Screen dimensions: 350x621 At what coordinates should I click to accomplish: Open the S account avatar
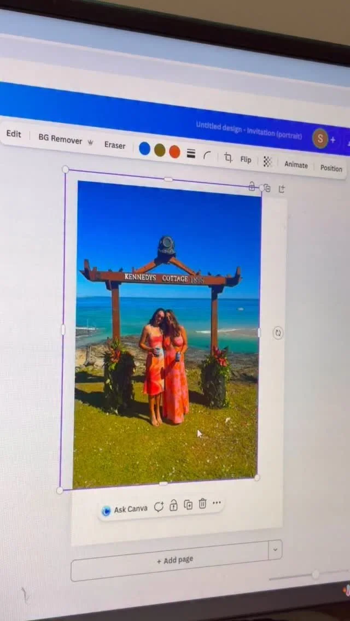click(x=320, y=139)
